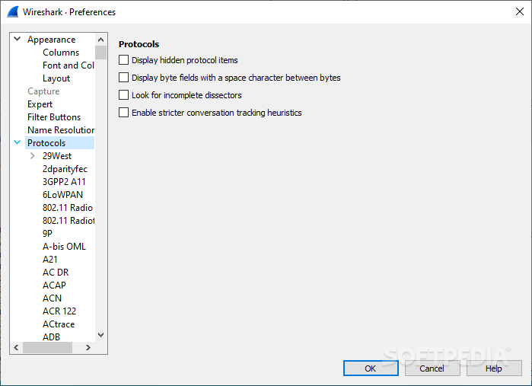Select the 2dparityfec protocol
532x386 pixels.
65,169
